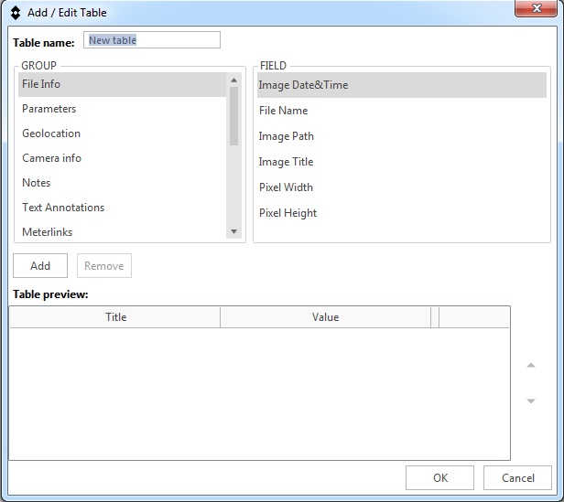Choose the Meterlinks group
The height and width of the screenshot is (502, 564).
pyautogui.click(x=48, y=232)
